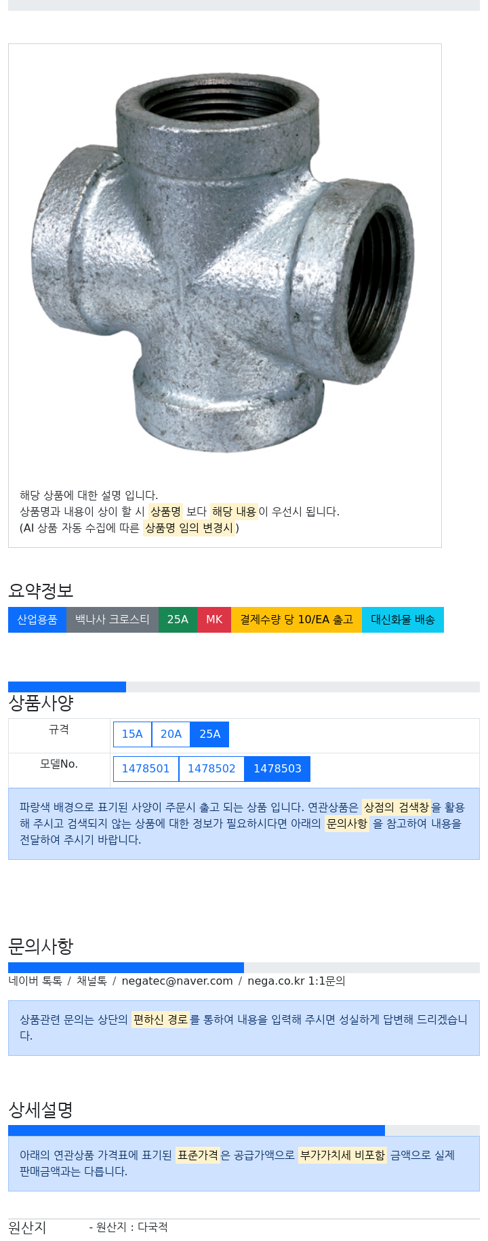Select the 25A size option
Image resolution: width=488 pixels, height=1241 pixels.
[210, 734]
